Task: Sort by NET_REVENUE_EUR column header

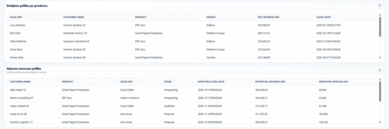Action: (268, 17)
